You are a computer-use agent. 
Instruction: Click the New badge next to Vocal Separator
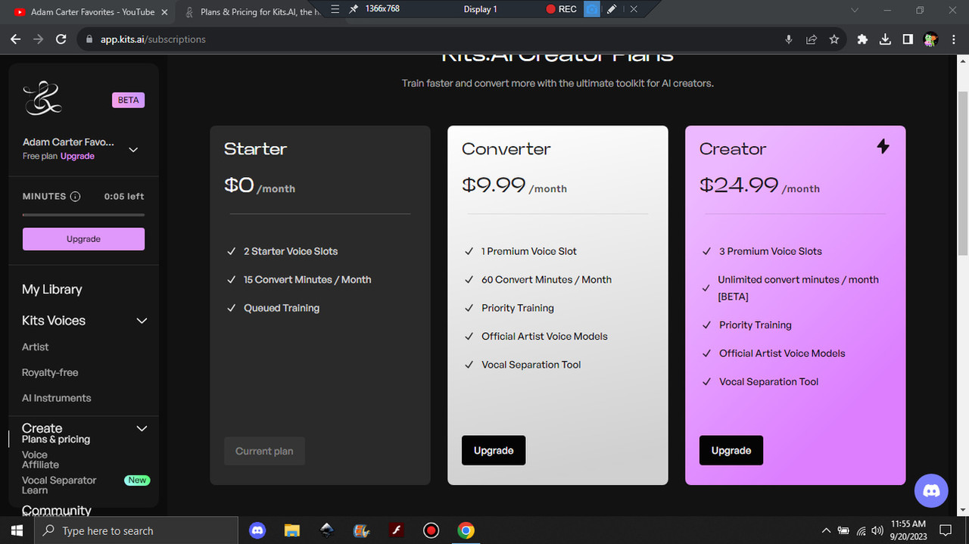click(137, 480)
